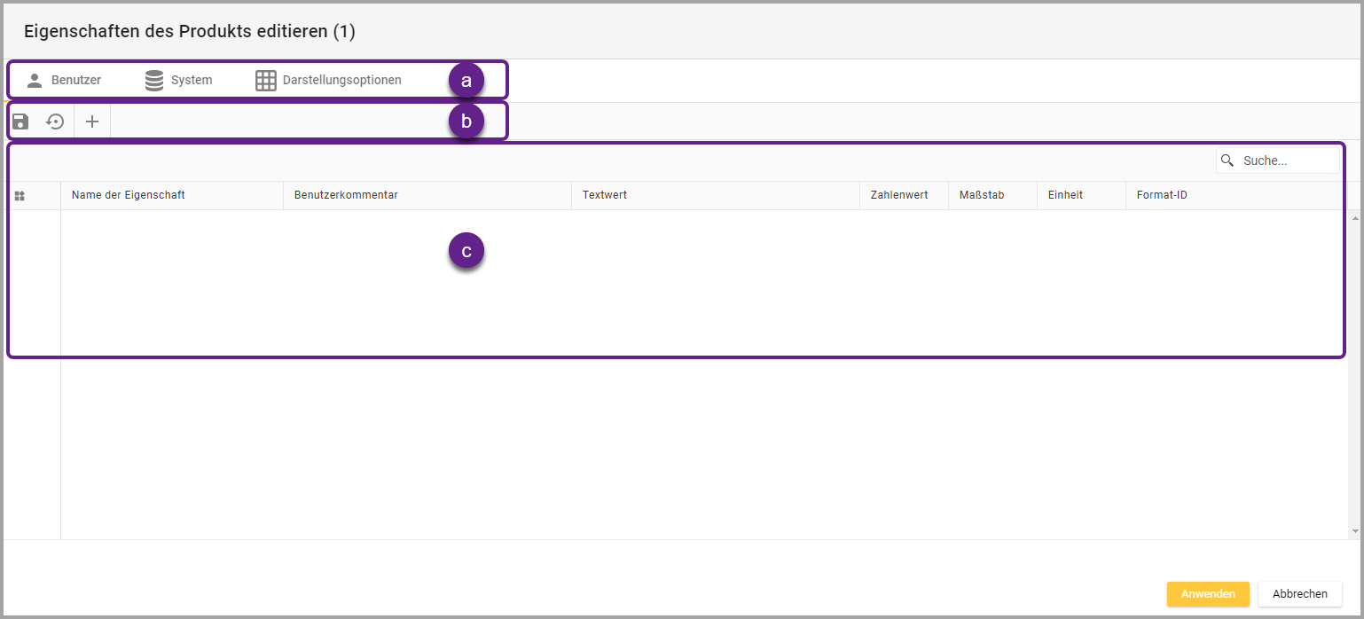The width and height of the screenshot is (1364, 619).
Task: Add a new property with plus icon
Action: 92,121
